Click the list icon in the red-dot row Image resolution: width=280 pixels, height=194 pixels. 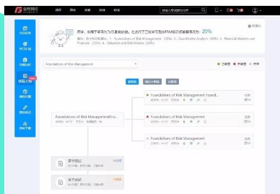tap(205, 122)
